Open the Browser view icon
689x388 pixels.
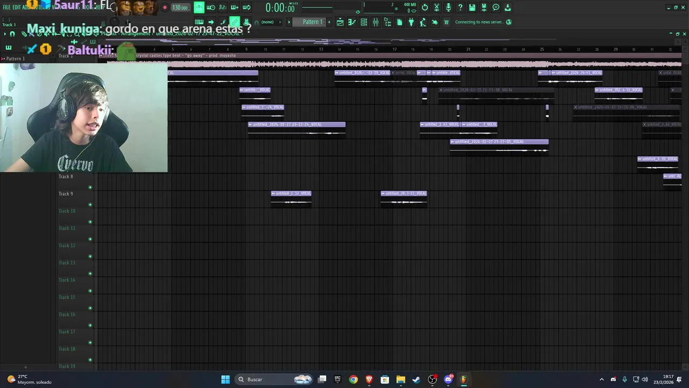point(388,22)
